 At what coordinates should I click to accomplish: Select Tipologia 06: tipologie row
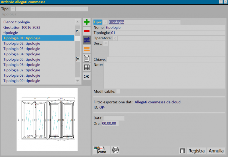click(x=38, y=65)
